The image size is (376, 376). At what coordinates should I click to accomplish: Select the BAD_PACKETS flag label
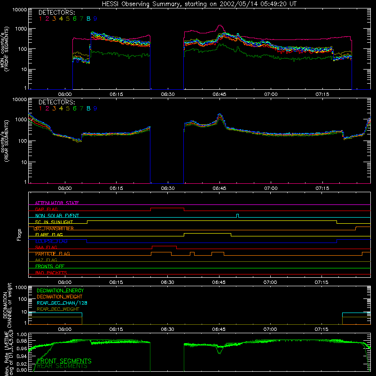pos(51,273)
